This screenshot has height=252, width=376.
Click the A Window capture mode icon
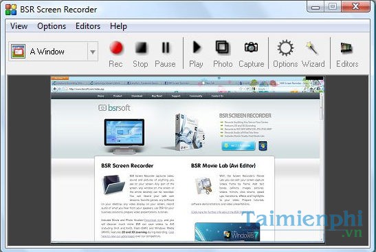pos(18,52)
